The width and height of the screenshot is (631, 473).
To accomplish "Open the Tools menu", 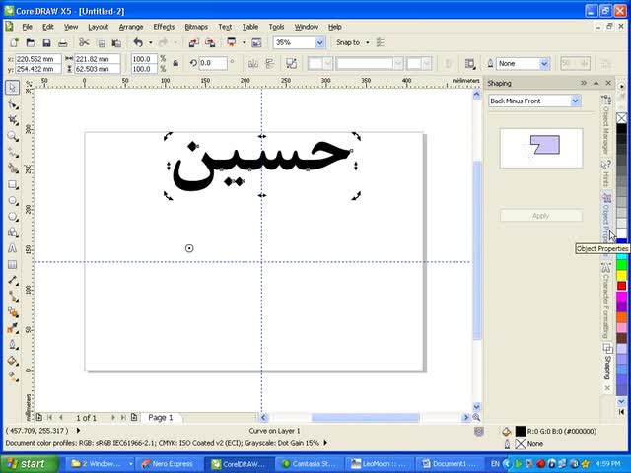I will tap(276, 27).
